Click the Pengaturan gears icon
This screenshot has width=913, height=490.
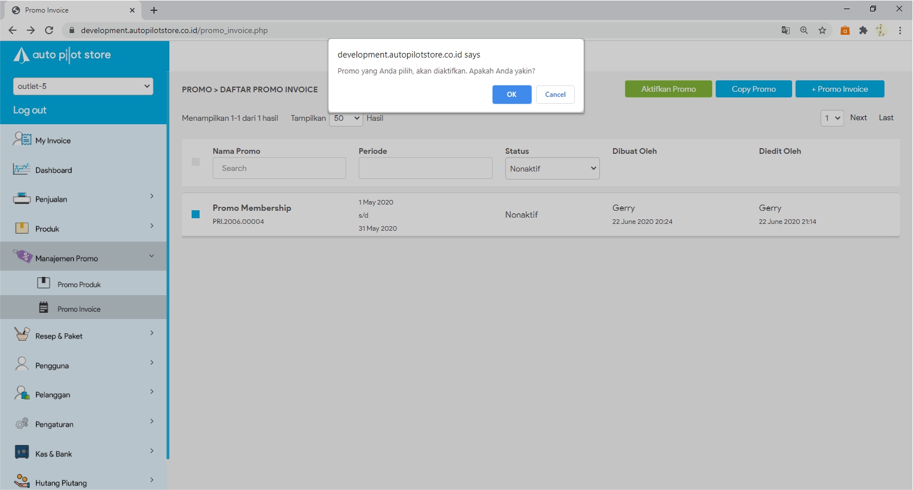[x=22, y=423]
